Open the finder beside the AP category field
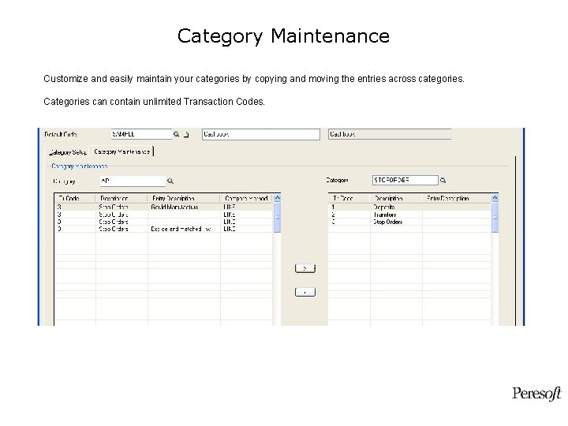 170,181
